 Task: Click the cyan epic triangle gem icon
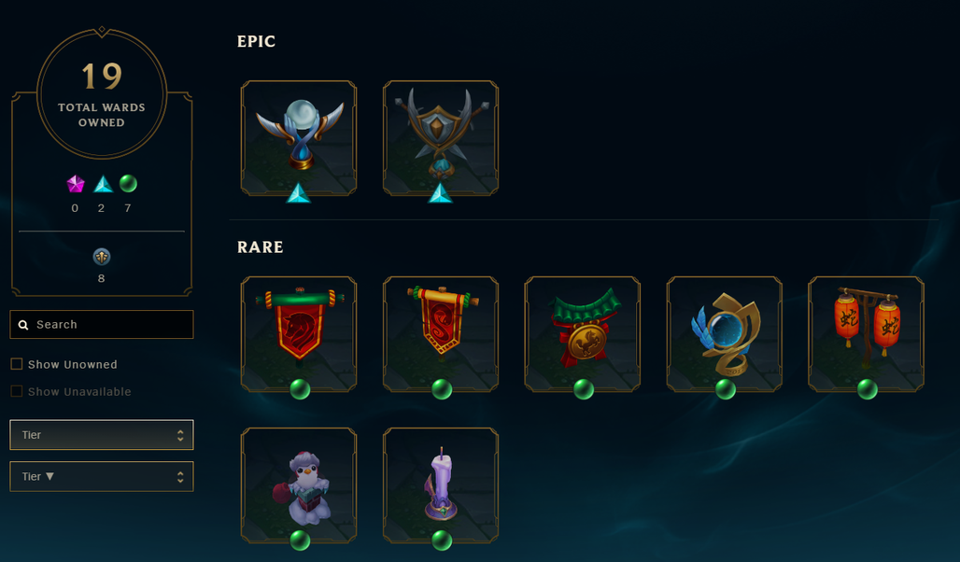pos(103,184)
